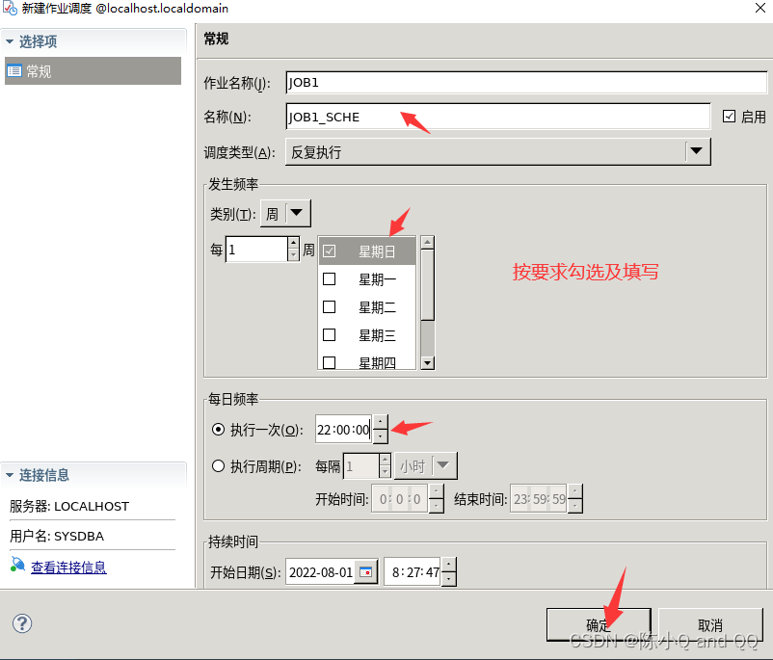Click the application icon in the title bar
The image size is (773, 660).
pos(9,9)
